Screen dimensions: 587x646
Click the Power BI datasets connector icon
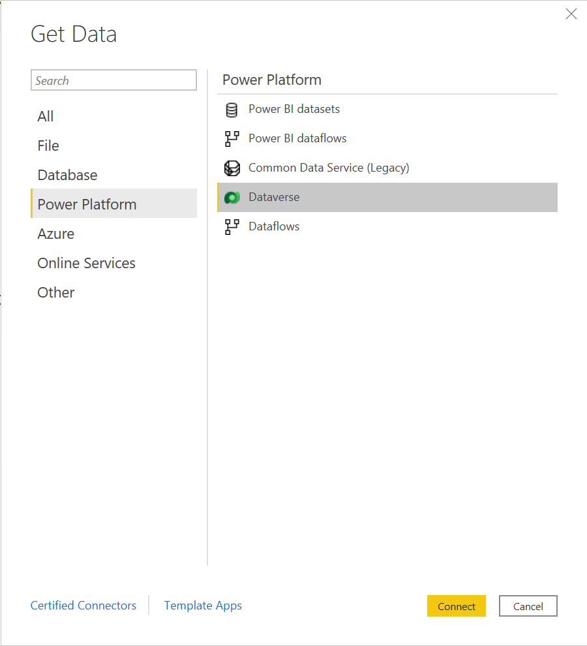[x=232, y=110]
